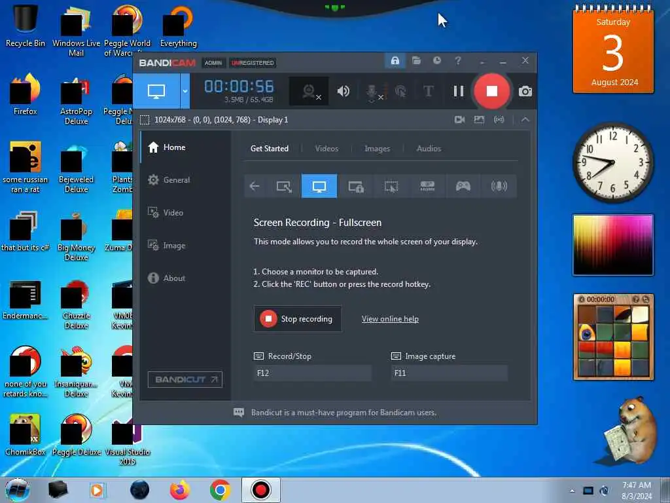Image resolution: width=670 pixels, height=503 pixels.
Task: Toggle the mouse click effect icon
Action: point(400,91)
